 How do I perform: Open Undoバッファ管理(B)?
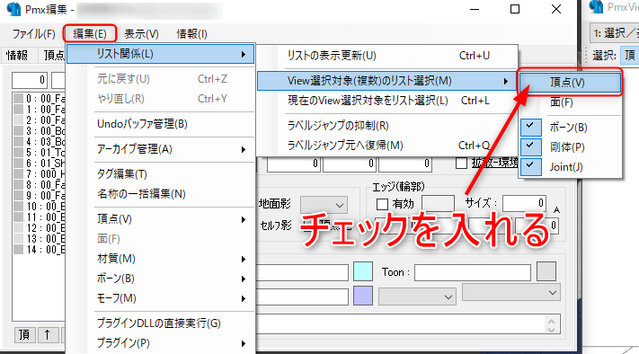(x=161, y=124)
